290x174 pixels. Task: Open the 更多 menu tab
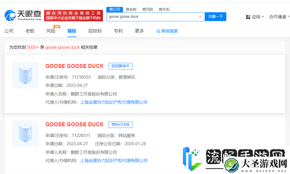click(x=139, y=31)
